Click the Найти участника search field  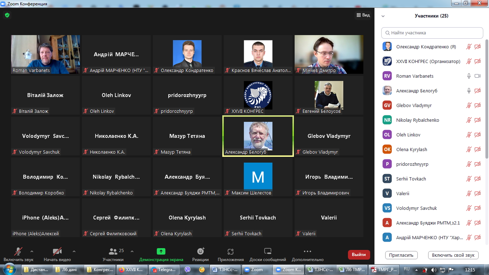[x=432, y=33]
